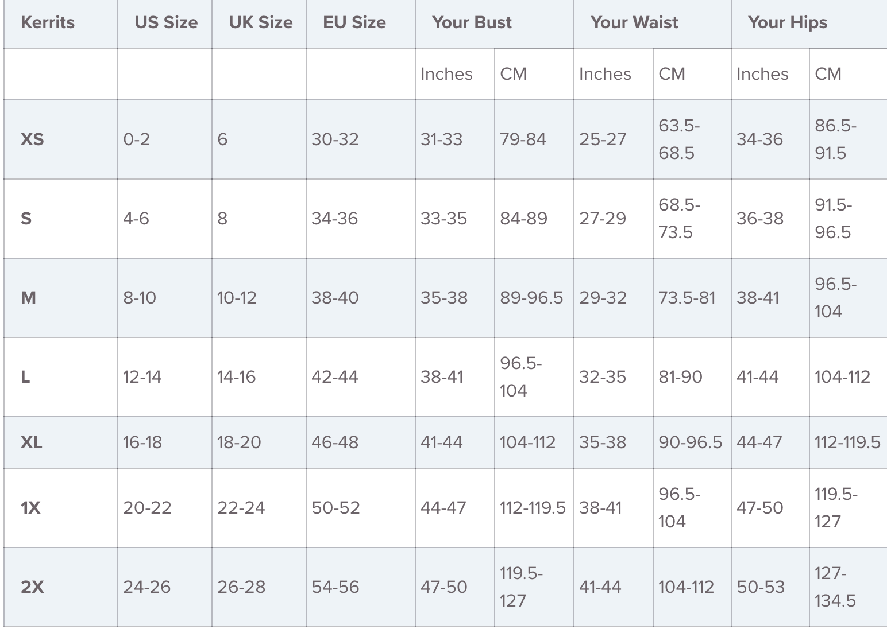
Task: Click the UK Size column header
Action: 260,22
